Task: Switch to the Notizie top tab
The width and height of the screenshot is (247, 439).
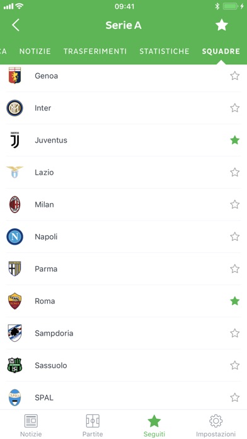Action: (x=35, y=51)
